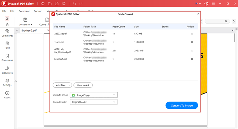Open the Comment menu
238x129 pixels.
24,11
